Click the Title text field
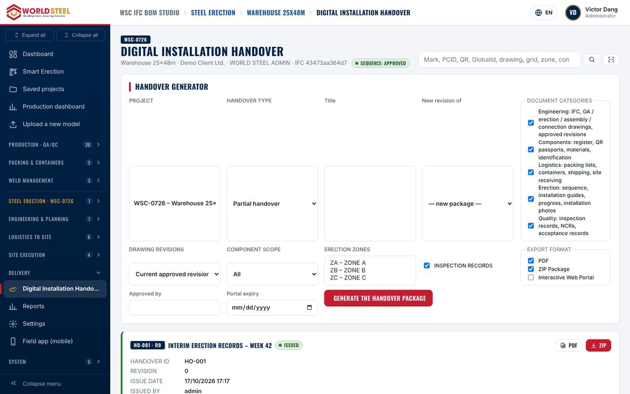 coord(370,204)
